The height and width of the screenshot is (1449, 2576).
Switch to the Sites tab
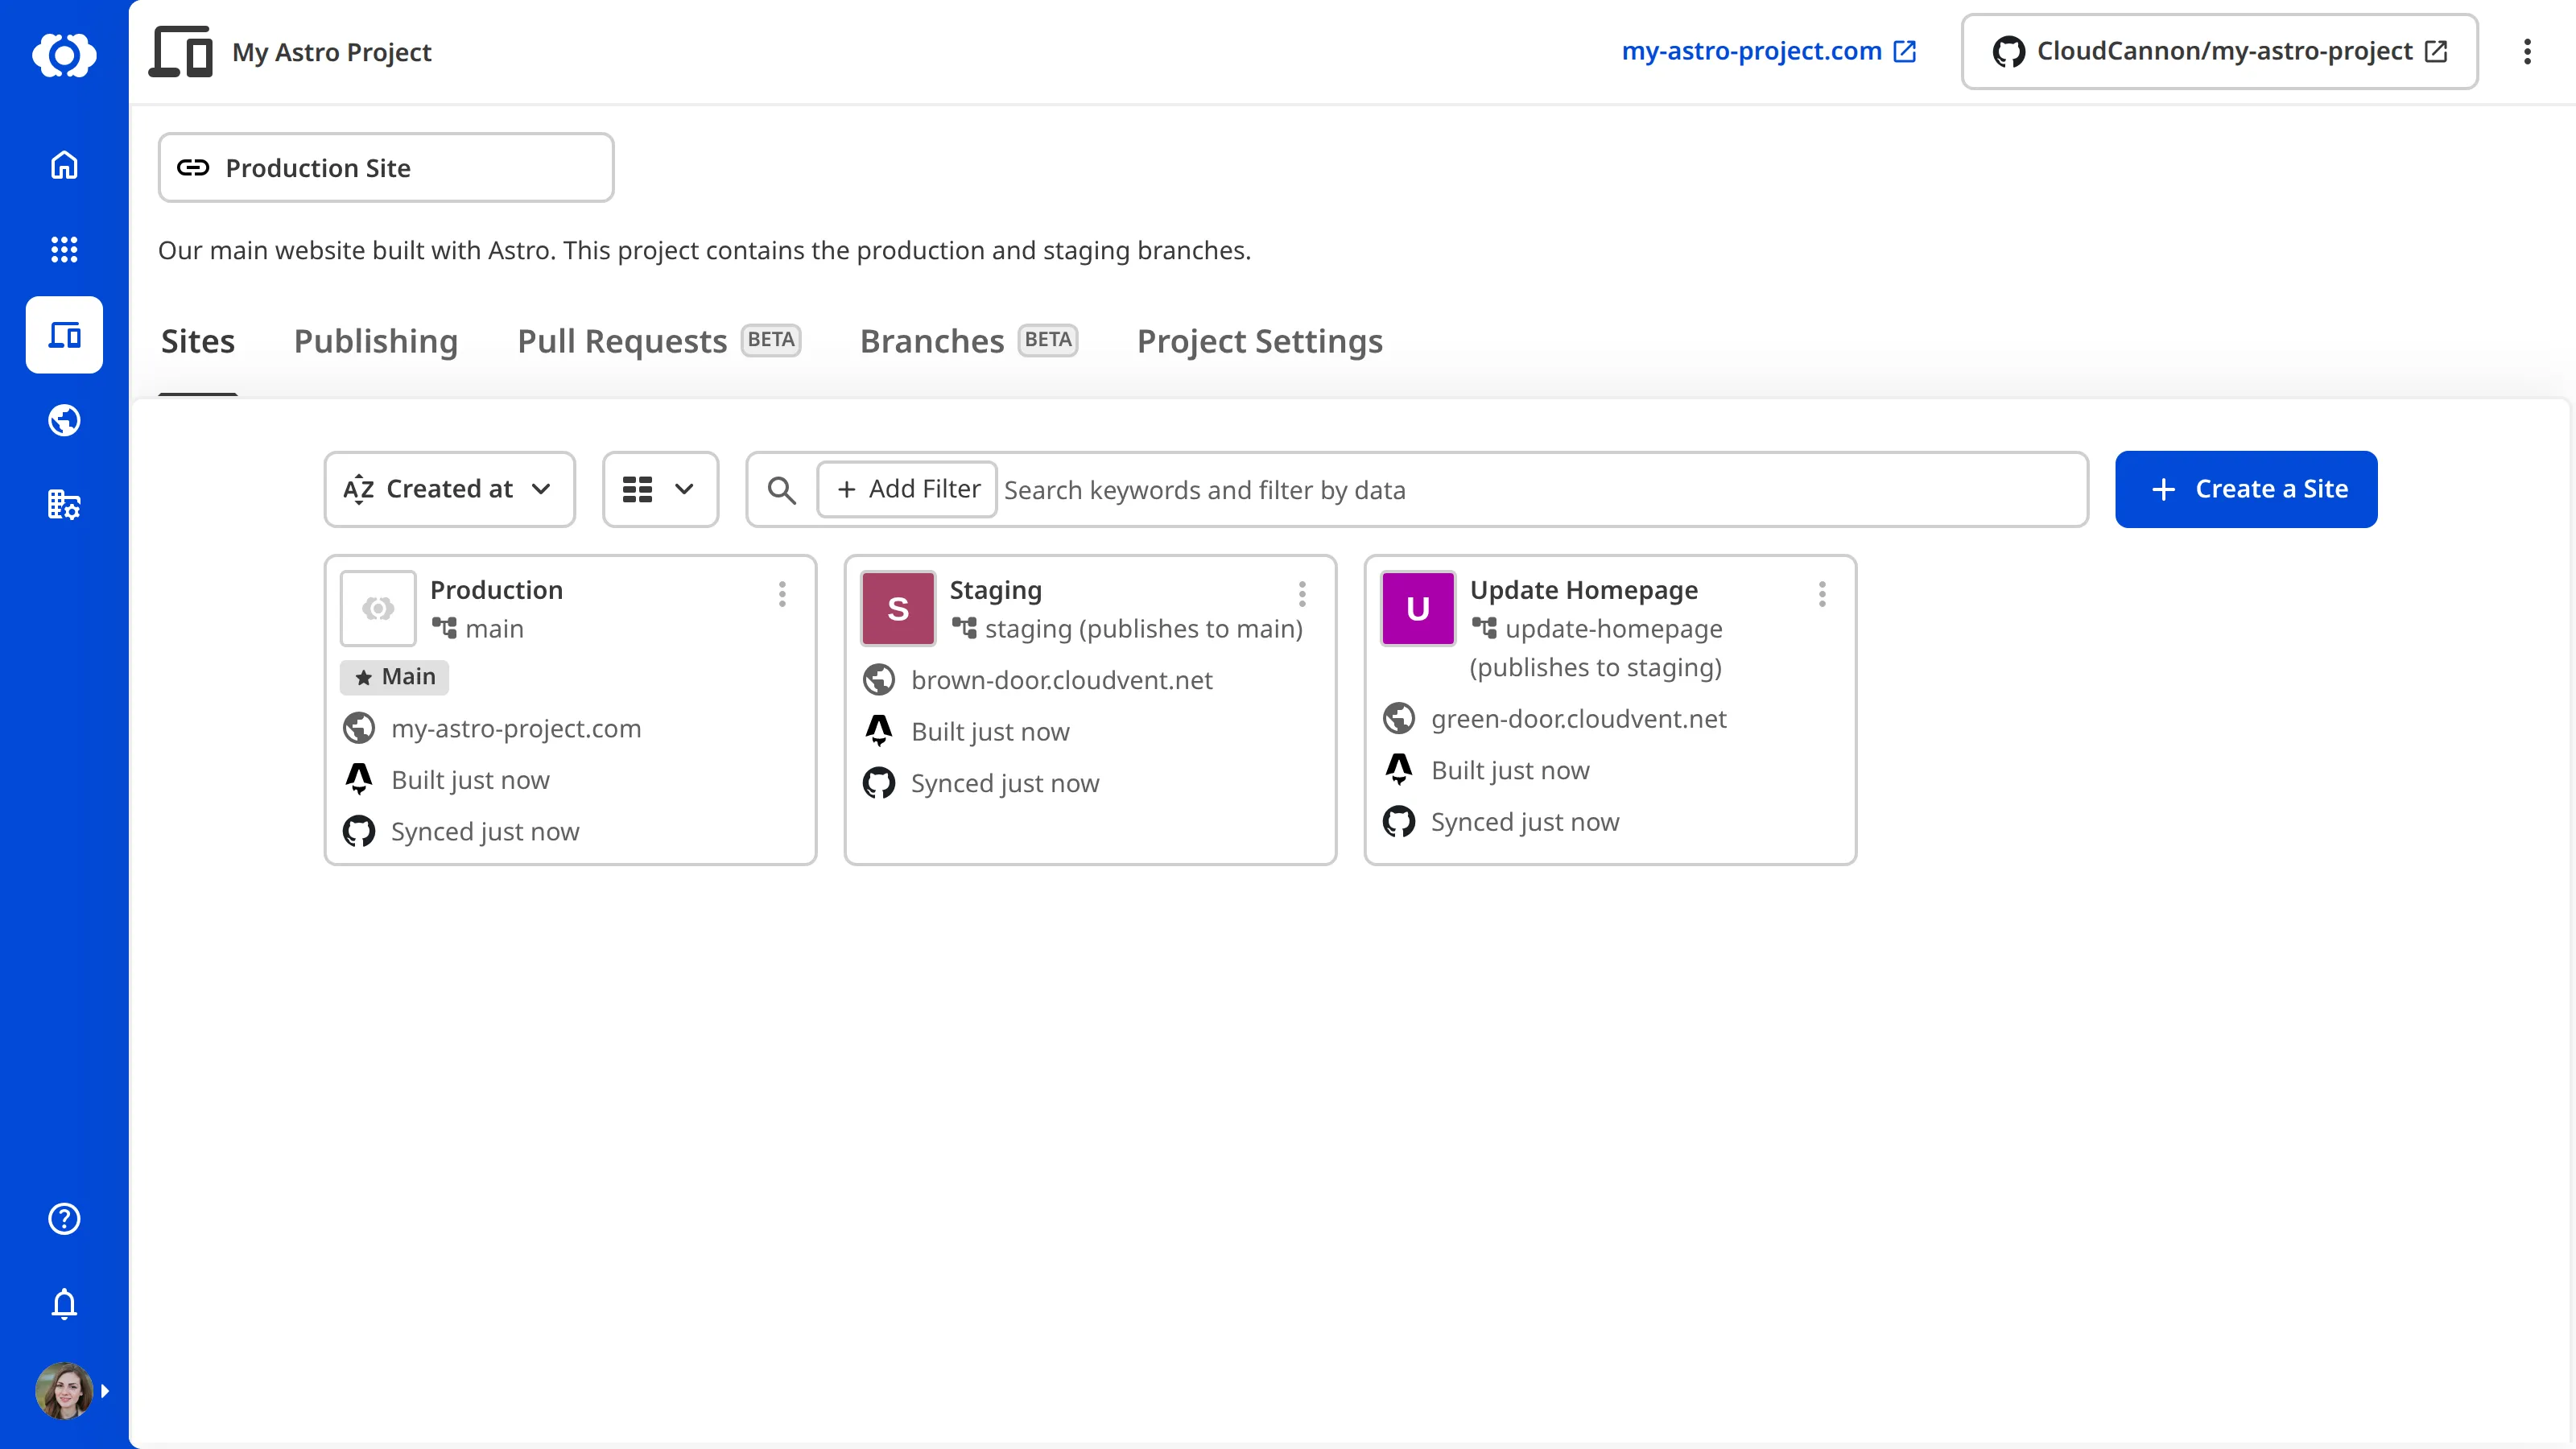tap(198, 342)
